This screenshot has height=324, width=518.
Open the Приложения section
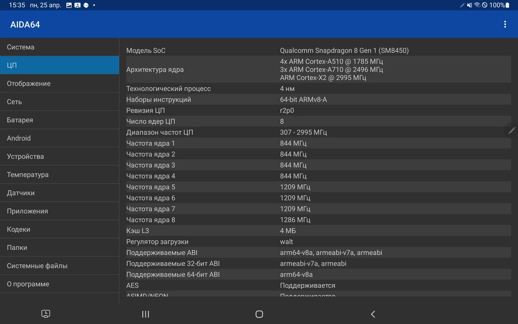click(x=60, y=211)
